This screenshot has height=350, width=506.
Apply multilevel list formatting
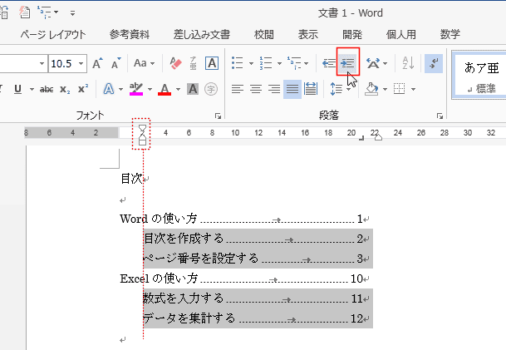(x=293, y=63)
